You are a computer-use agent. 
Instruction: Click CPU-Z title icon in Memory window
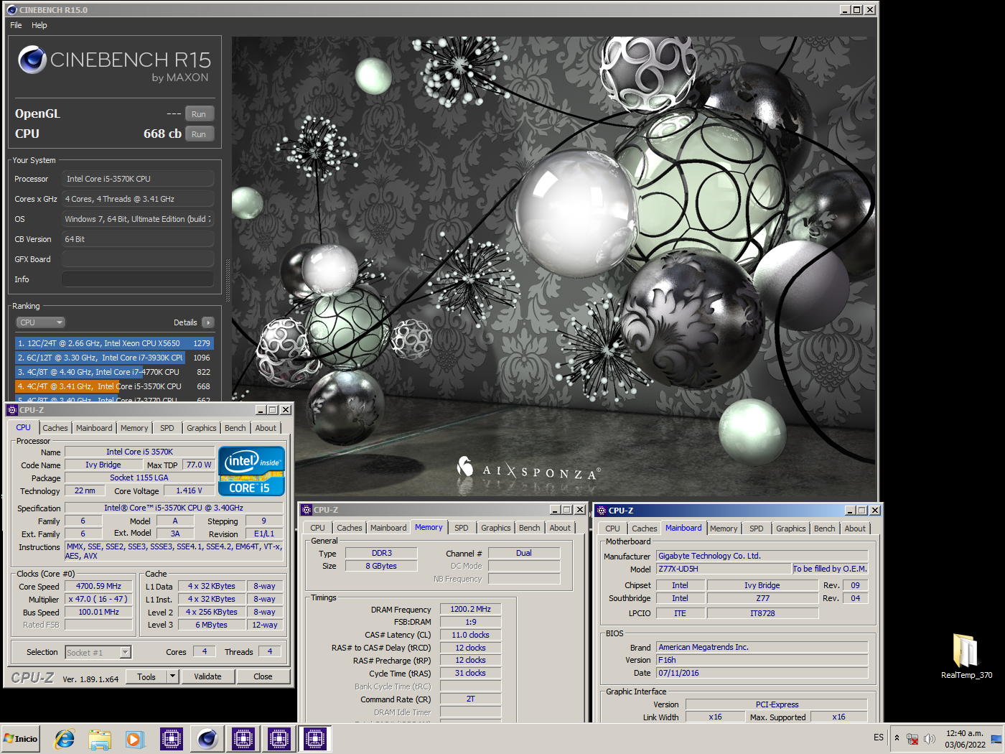[x=307, y=510]
